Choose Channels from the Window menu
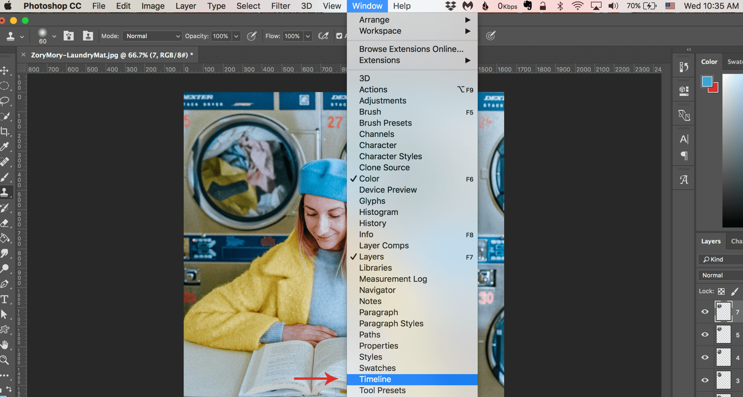743x397 pixels. pos(412,134)
